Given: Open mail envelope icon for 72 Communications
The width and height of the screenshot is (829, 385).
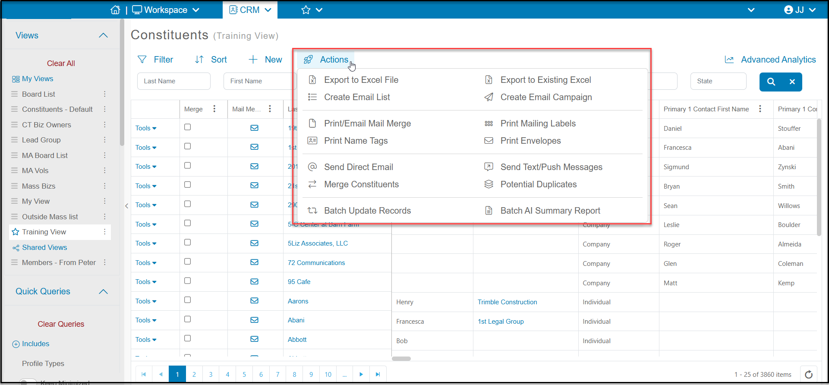Looking at the screenshot, I should coord(255,262).
